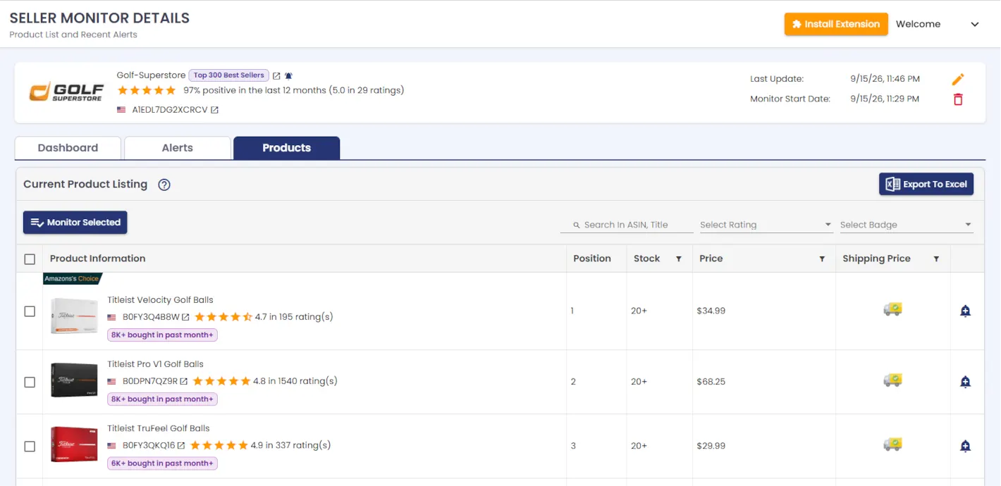Click ASIN text B0FY3Q4B8W

click(151, 317)
